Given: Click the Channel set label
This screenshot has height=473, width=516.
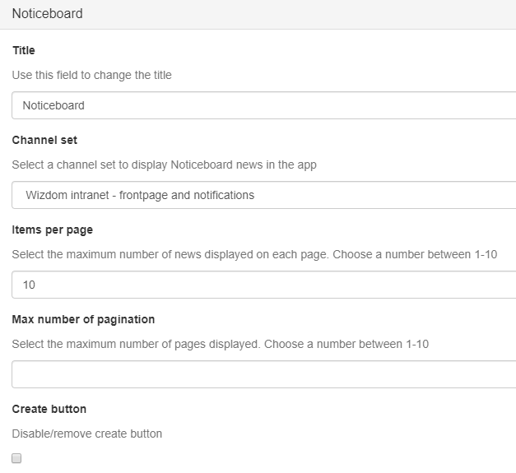Looking at the screenshot, I should (x=44, y=140).
